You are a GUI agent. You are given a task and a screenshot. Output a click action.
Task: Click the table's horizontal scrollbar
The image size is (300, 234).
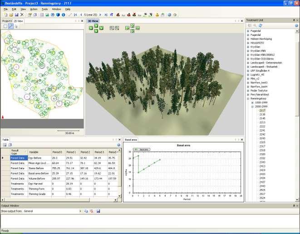(x=59, y=200)
